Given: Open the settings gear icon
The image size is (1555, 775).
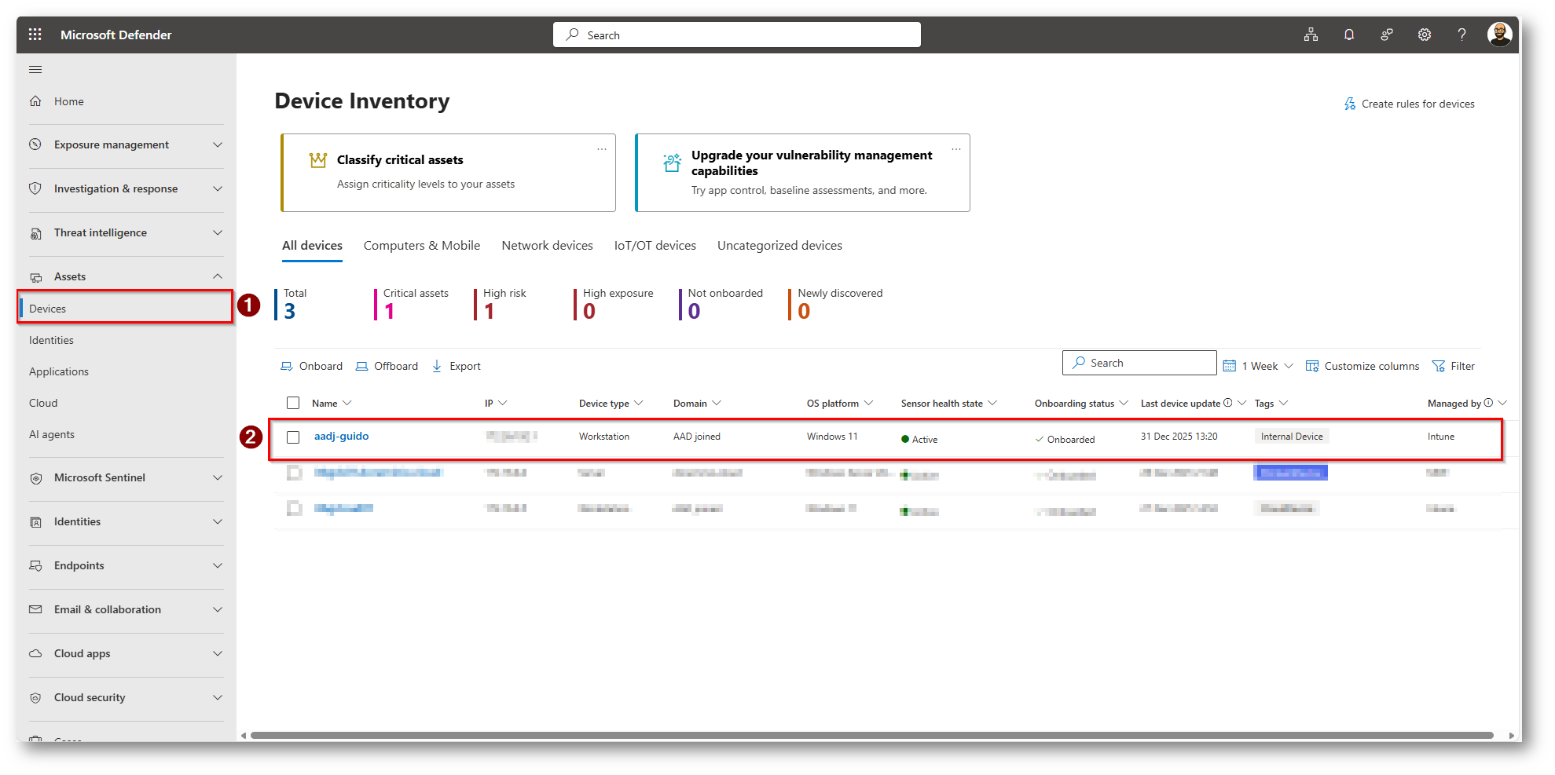Looking at the screenshot, I should coord(1424,35).
